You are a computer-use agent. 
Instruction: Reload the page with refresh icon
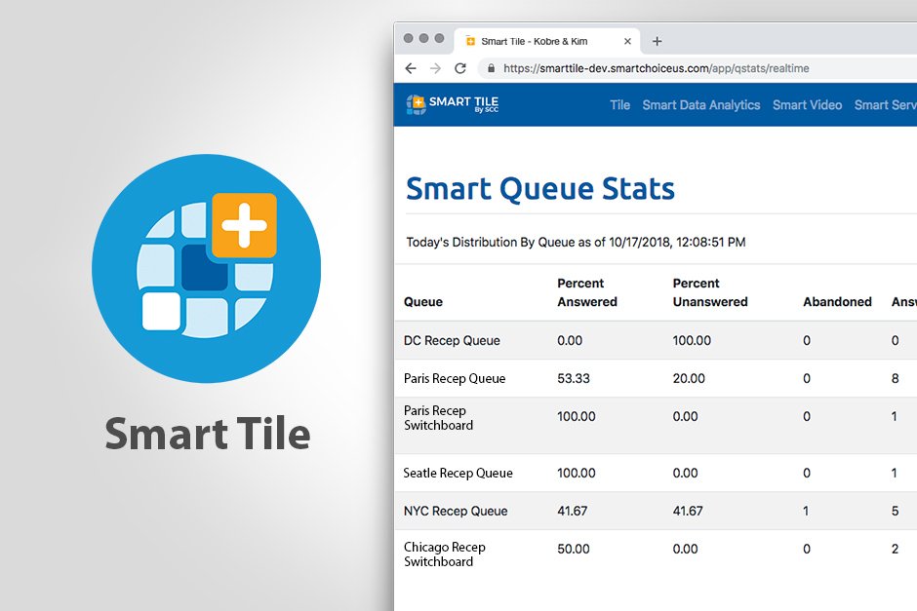(460, 68)
